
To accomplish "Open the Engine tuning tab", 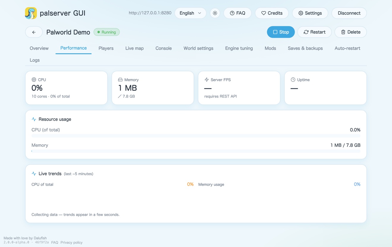I will (x=239, y=48).
